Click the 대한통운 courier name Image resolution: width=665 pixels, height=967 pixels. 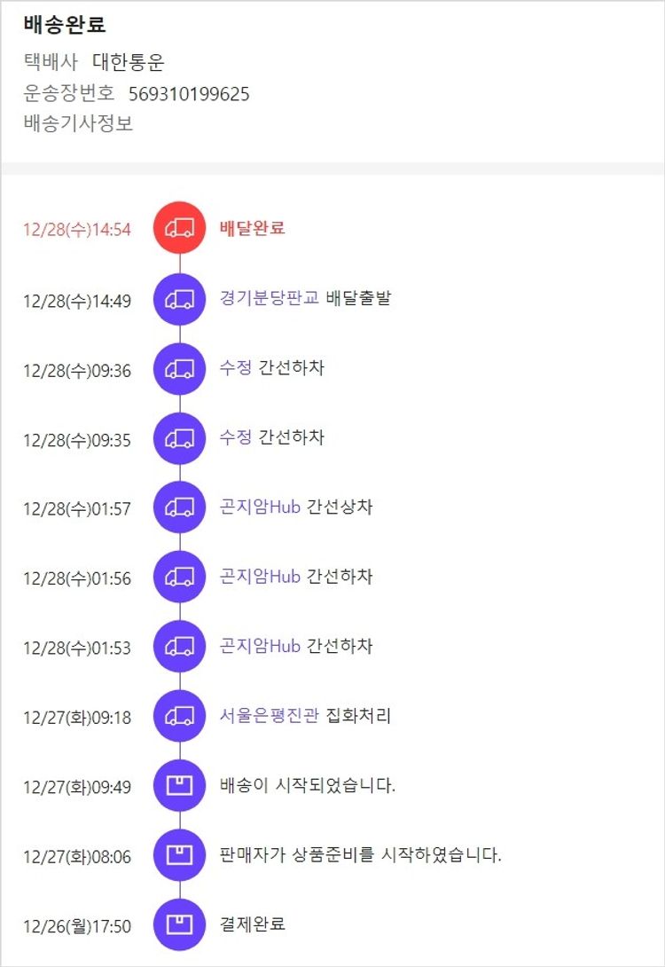tap(129, 62)
